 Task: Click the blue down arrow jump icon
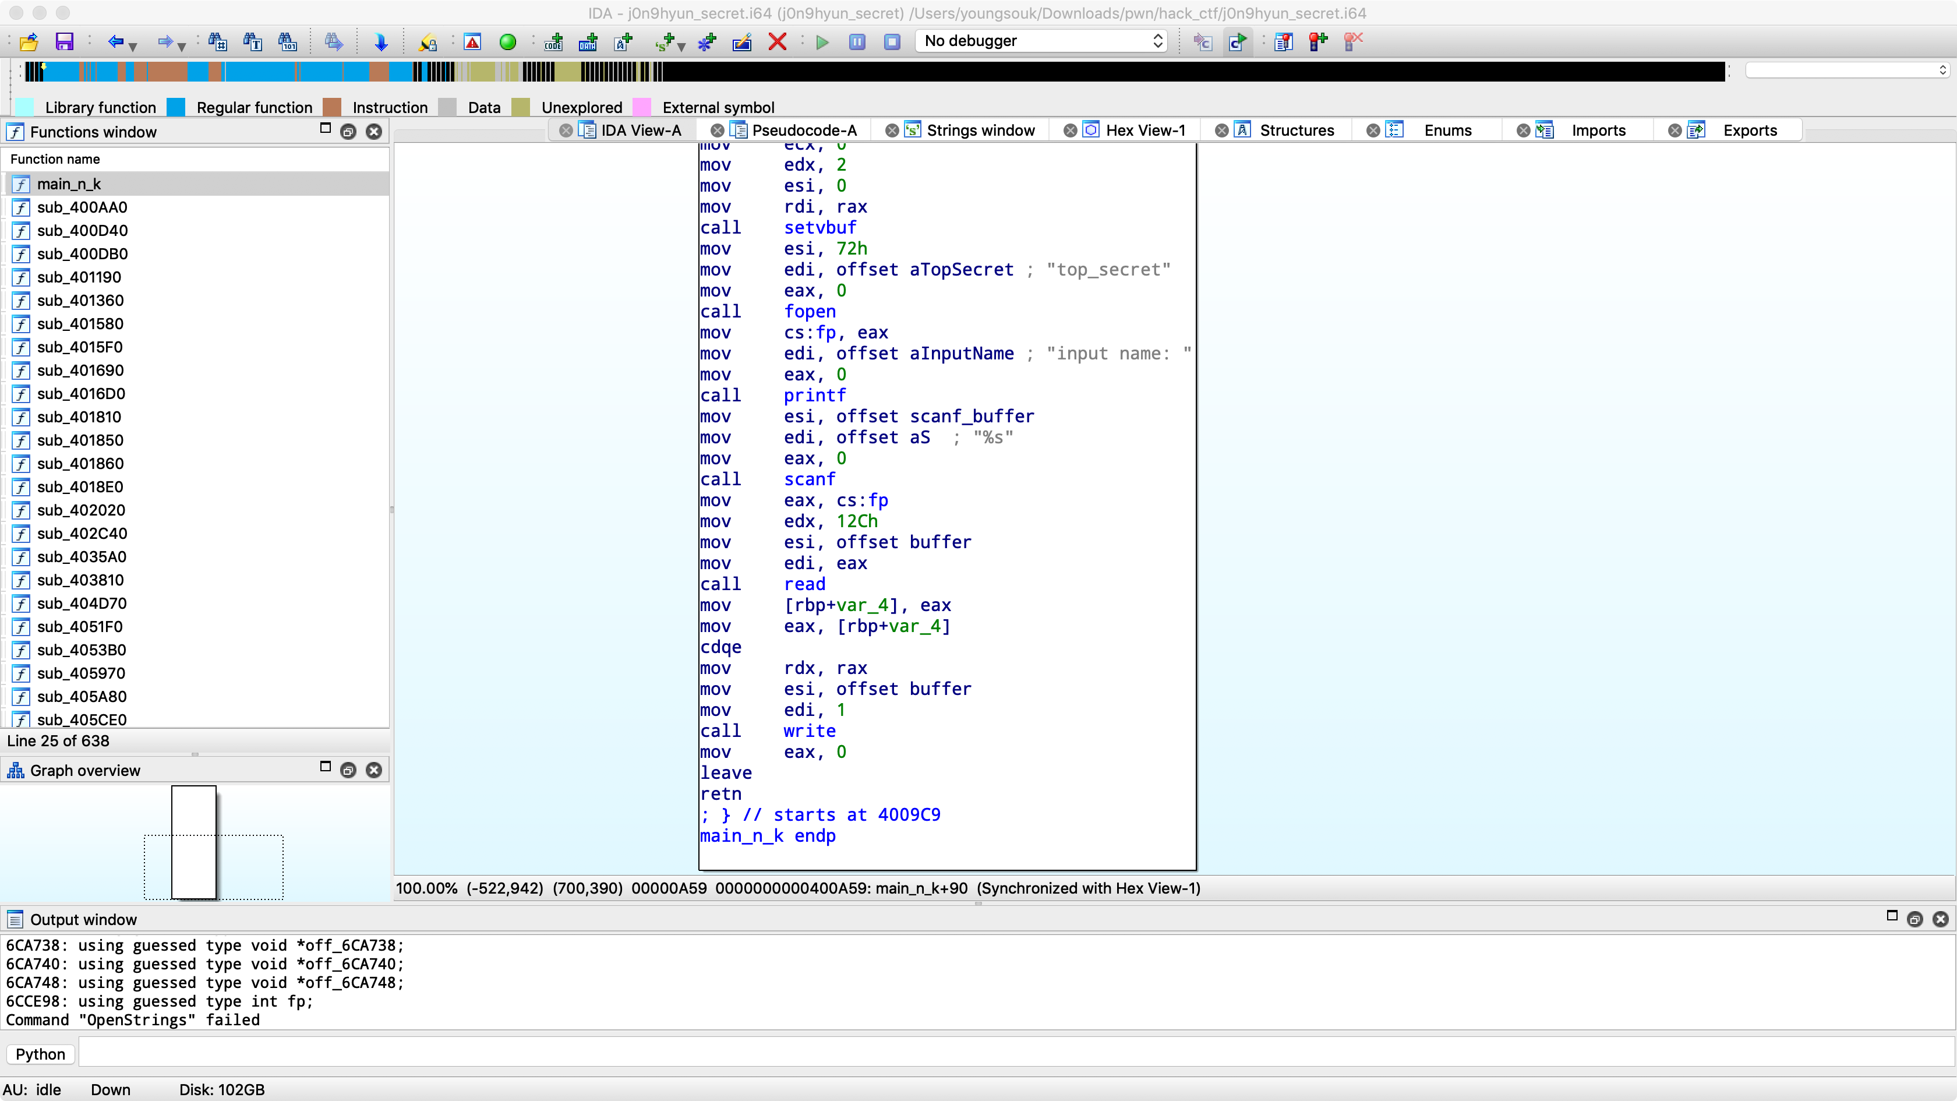pos(381,42)
